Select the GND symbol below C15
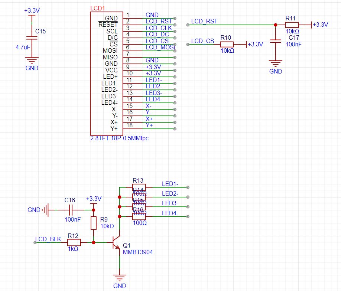 point(32,60)
